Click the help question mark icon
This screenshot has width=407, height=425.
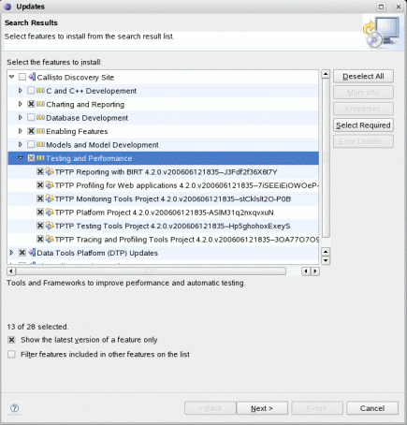[14, 408]
